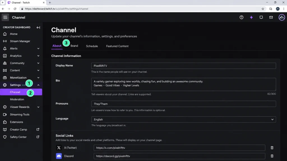Screen dimensions: 287x161
Task: Click the Extensions puzzle icon
Action: click(5, 122)
